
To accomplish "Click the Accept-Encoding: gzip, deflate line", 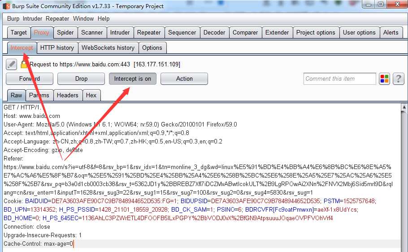I will tap(43, 150).
